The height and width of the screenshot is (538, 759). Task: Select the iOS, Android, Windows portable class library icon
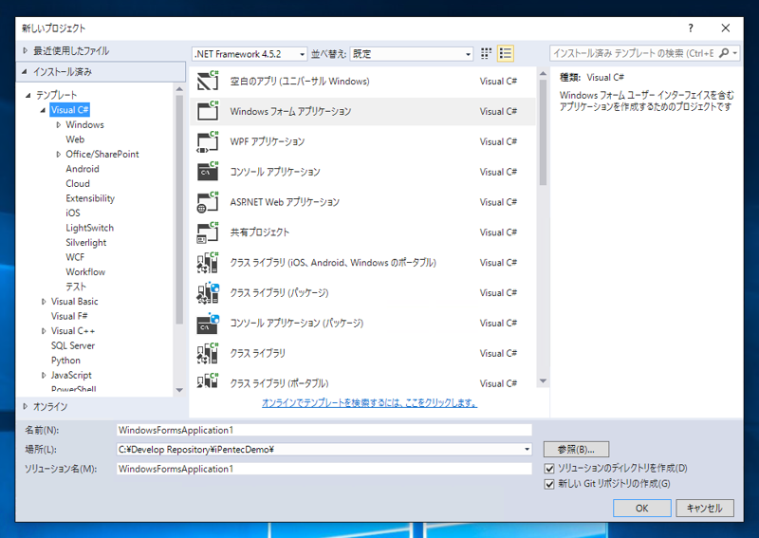(x=208, y=263)
